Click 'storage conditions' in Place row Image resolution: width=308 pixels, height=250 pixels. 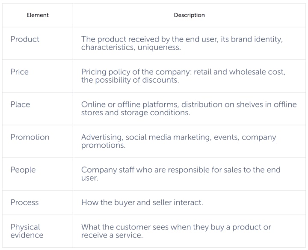tap(155, 113)
